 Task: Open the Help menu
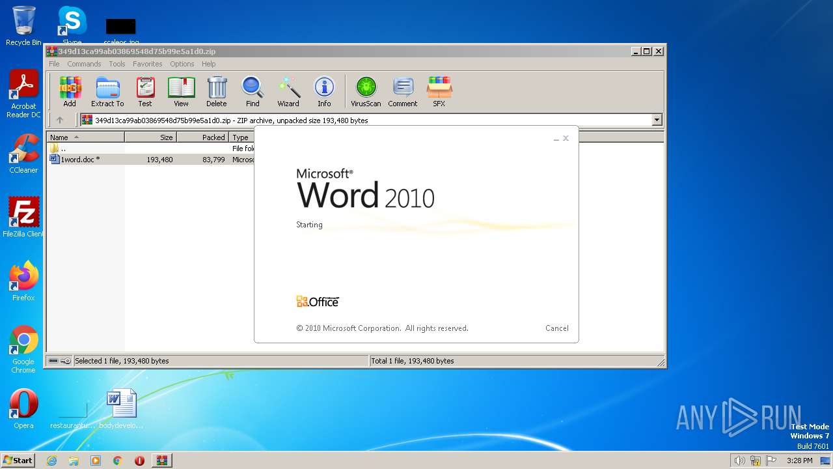208,64
